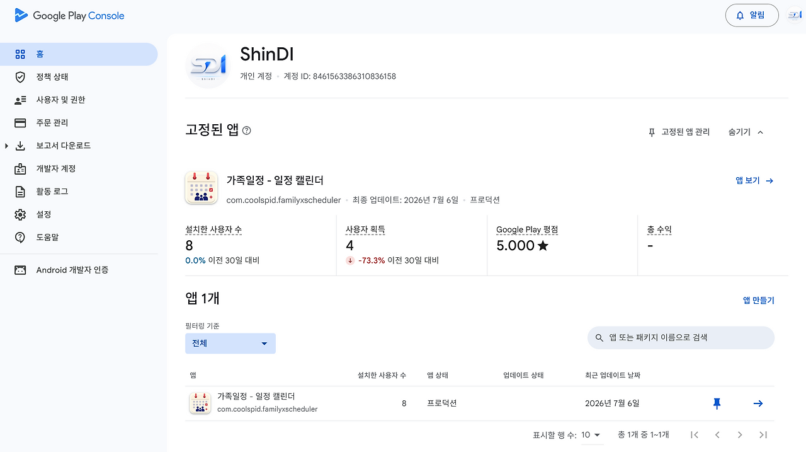Open the 전체 filter dropdown
This screenshot has width=806, height=452.
[230, 344]
